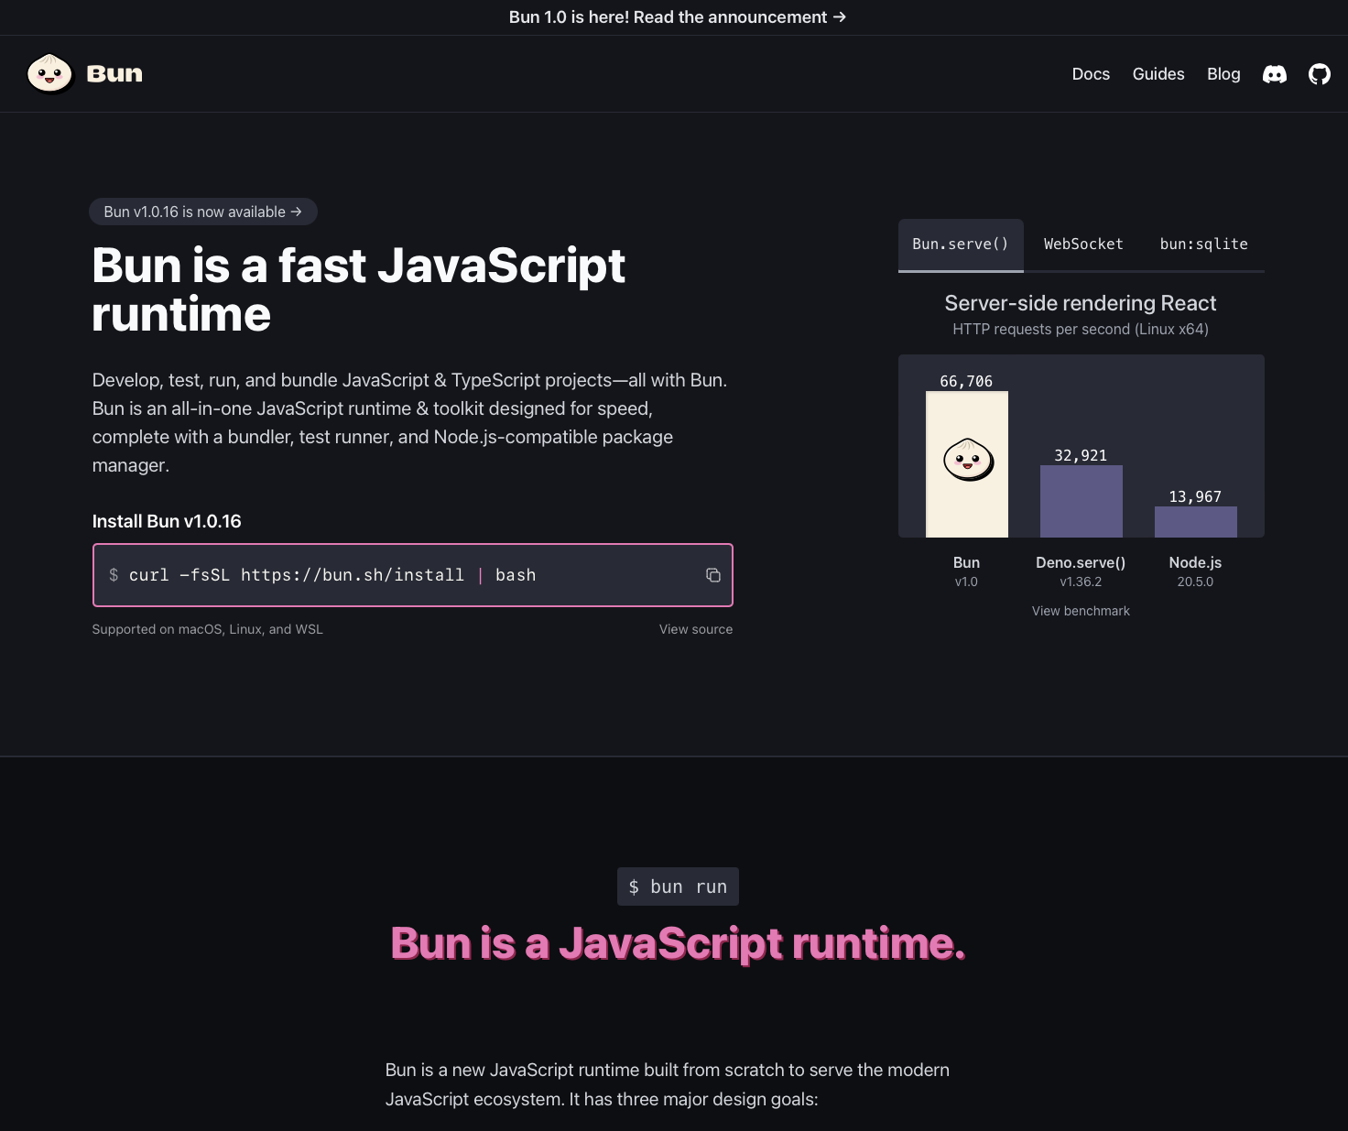The width and height of the screenshot is (1348, 1131).
Task: Click the curl install command box
Action: click(413, 575)
